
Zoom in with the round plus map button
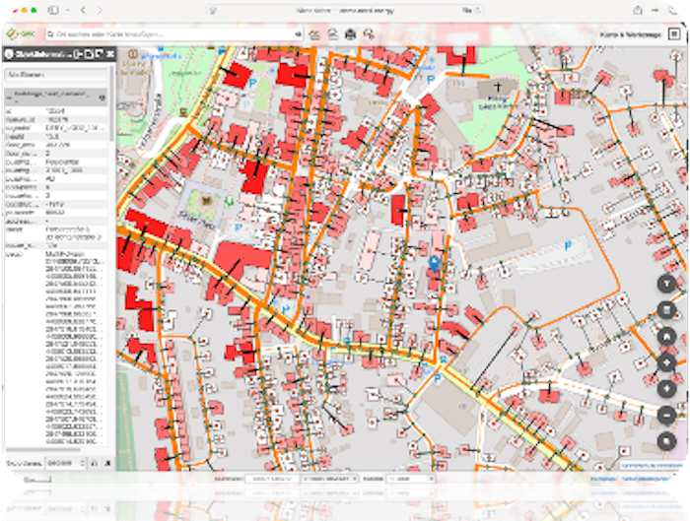tap(666, 388)
